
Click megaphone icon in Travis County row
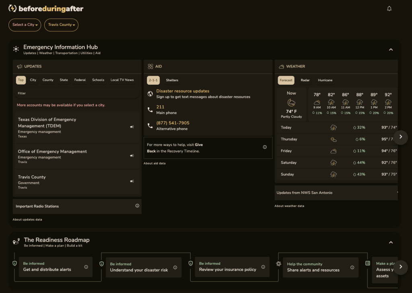point(132,181)
